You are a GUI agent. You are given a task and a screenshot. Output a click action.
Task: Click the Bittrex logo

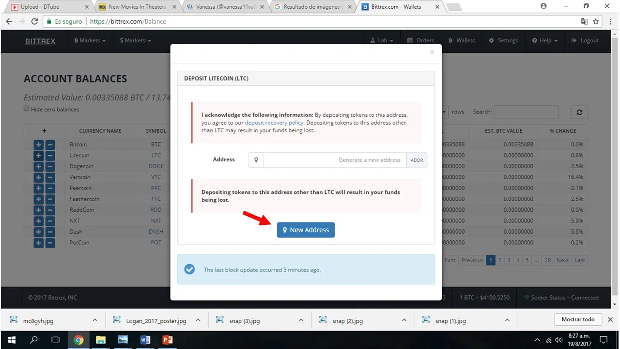pos(40,41)
